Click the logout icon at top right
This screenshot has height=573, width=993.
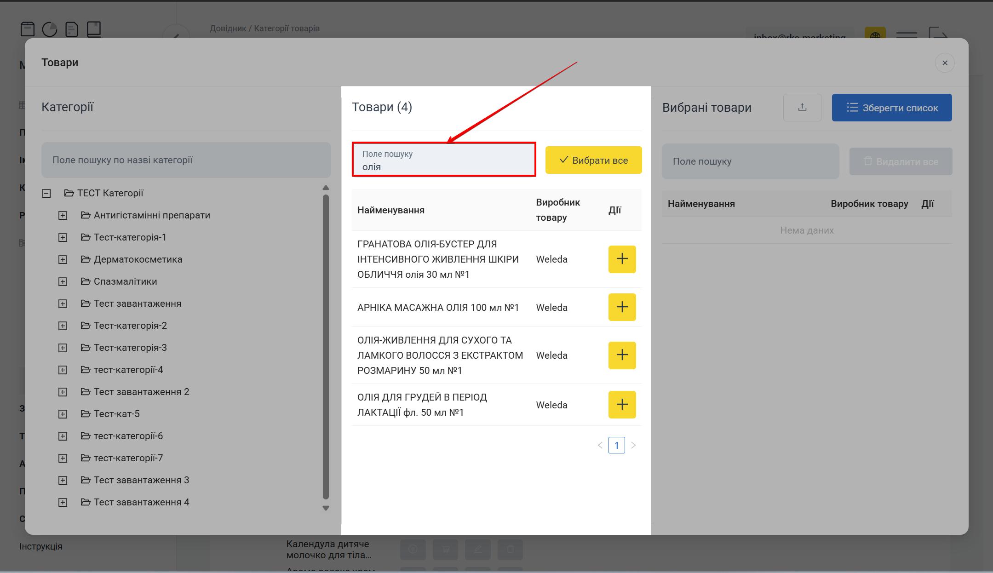point(937,33)
